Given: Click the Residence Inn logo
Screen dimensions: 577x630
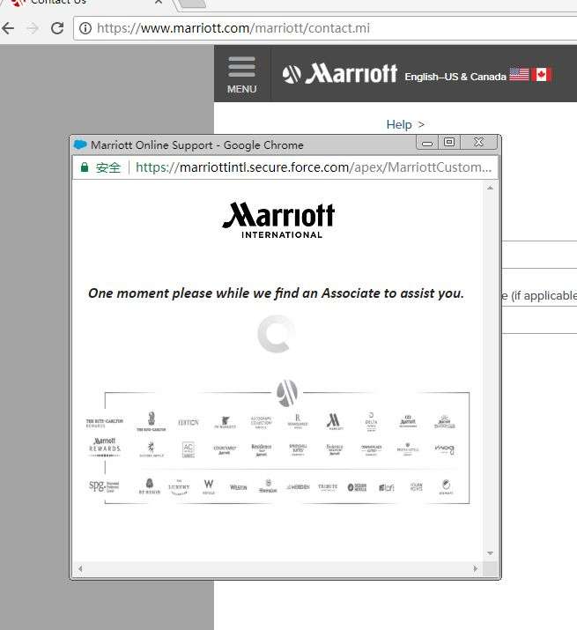Looking at the screenshot, I should pos(261,449).
